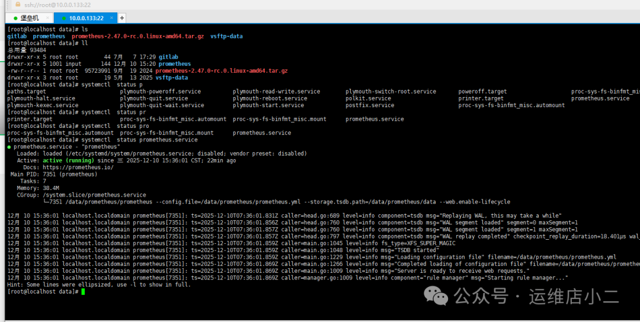
Task: Click plymouth-halt.service entry
Action: (x=41, y=99)
